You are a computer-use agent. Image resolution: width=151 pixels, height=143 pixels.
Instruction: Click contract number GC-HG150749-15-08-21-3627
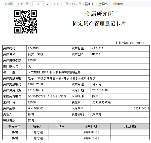point(47,96)
